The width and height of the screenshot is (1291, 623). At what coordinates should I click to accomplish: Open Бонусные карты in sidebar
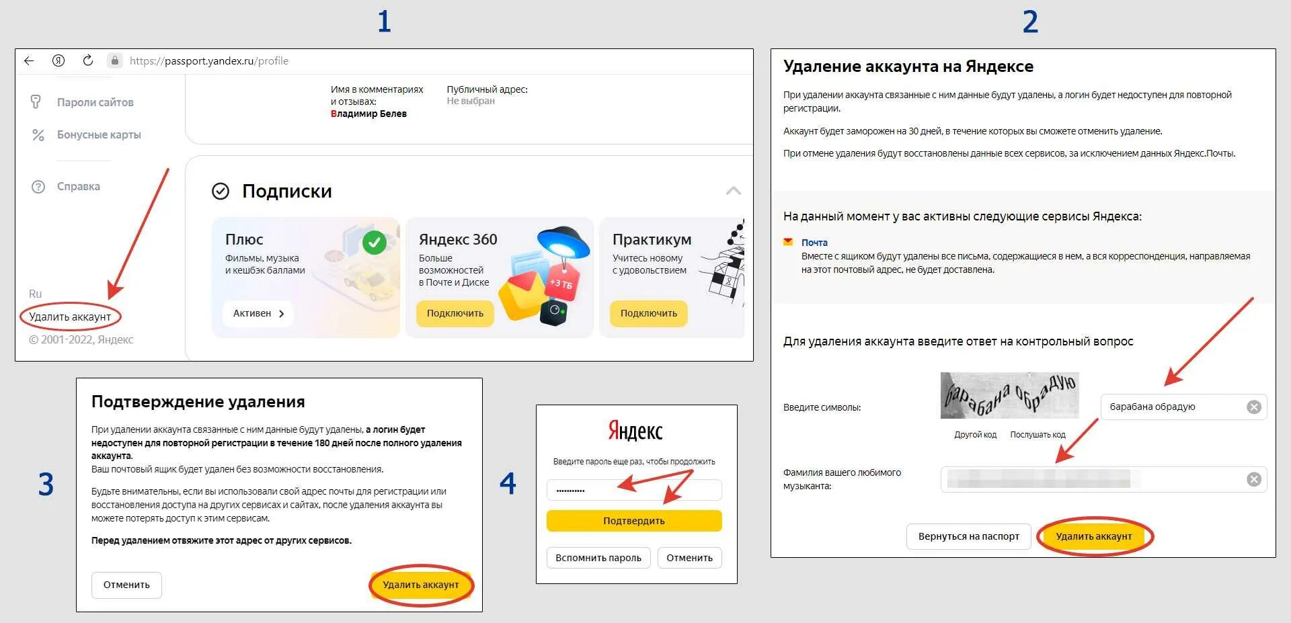99,134
